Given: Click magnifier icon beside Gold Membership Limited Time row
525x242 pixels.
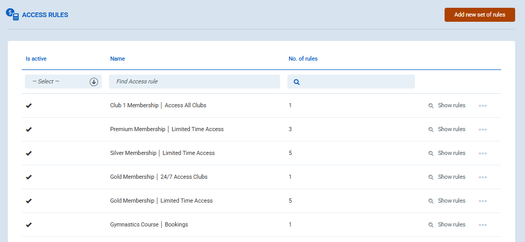Looking at the screenshot, I should point(431,201).
